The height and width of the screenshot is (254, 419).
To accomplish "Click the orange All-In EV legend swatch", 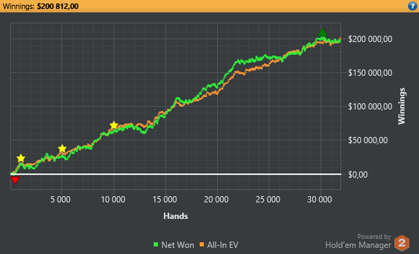I will (x=202, y=244).
